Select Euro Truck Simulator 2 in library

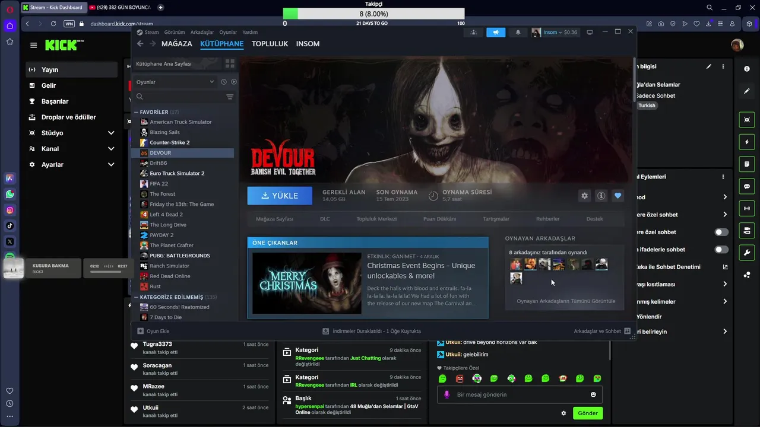177,173
